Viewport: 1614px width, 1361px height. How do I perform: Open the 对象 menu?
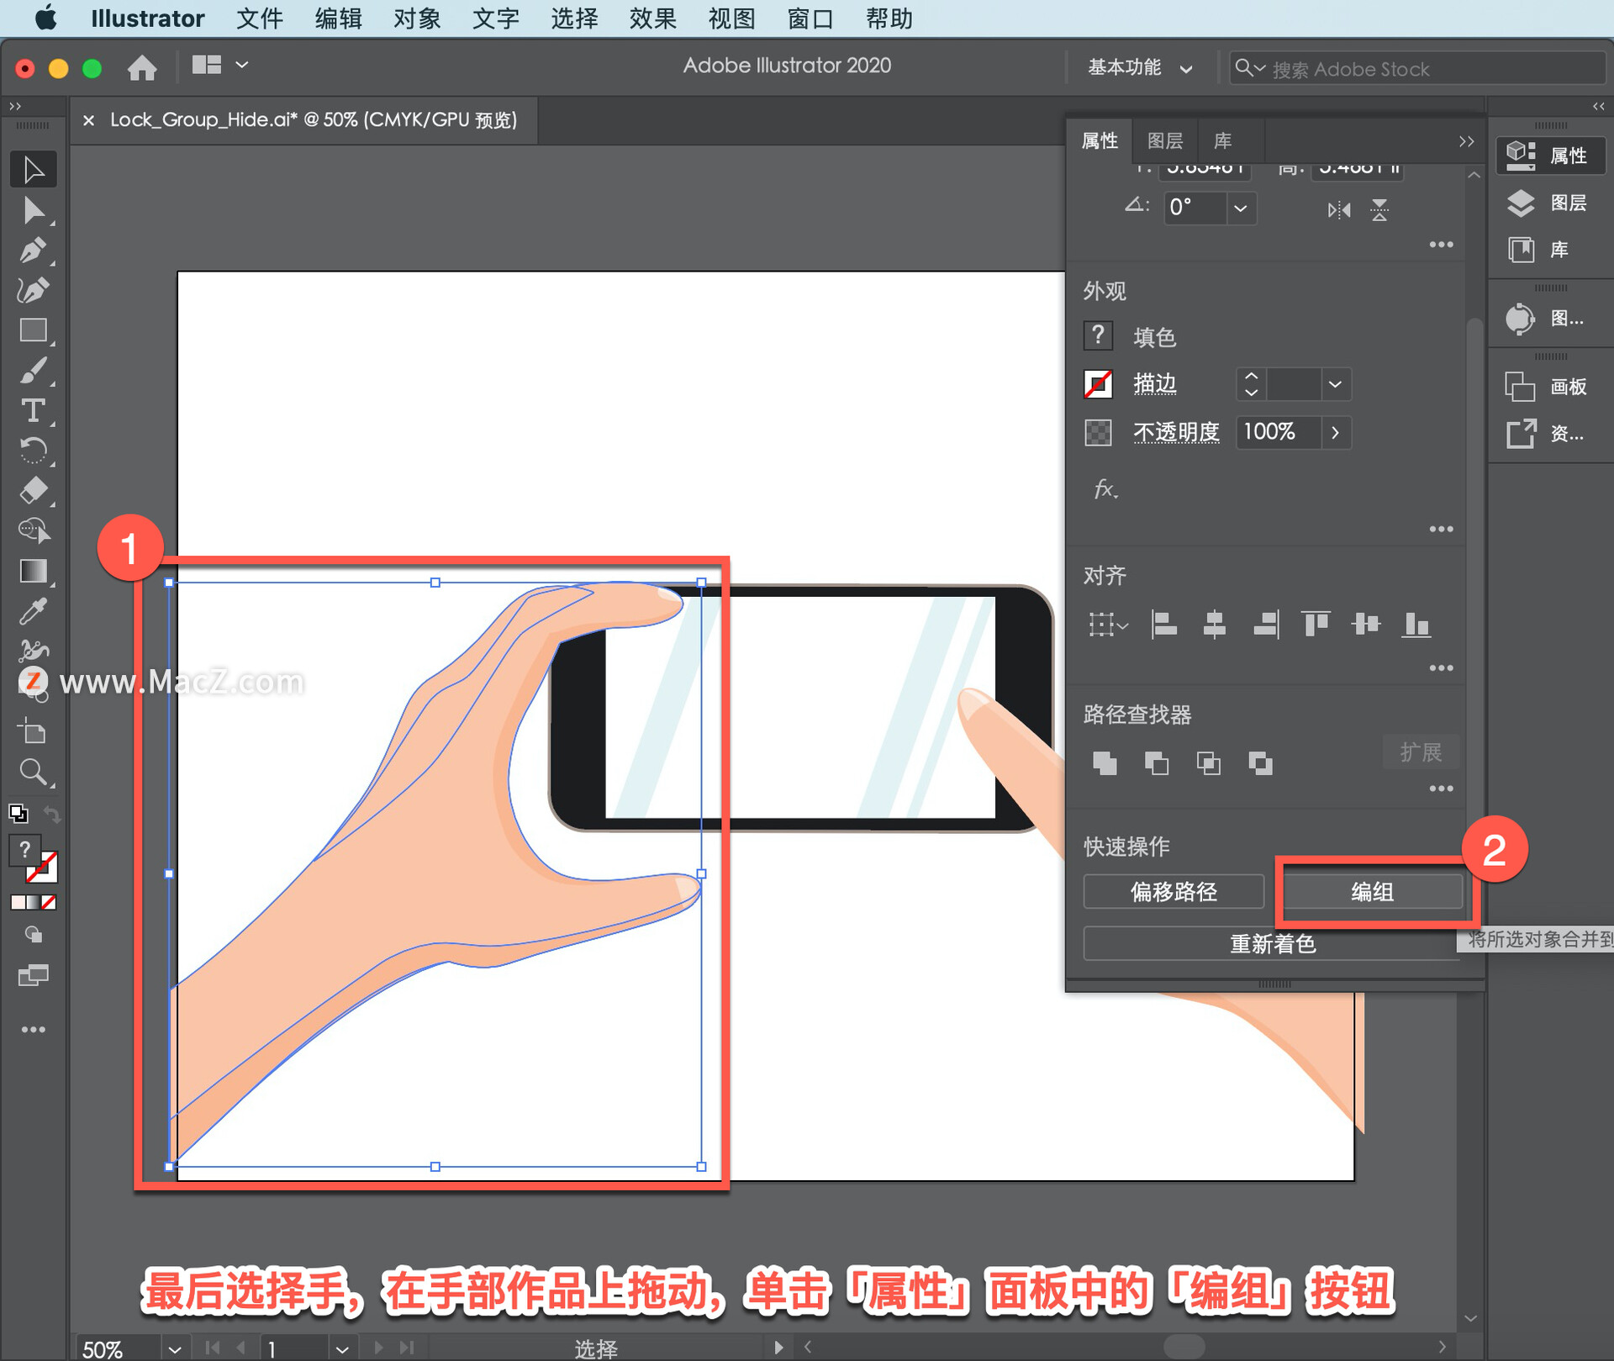coord(417,18)
